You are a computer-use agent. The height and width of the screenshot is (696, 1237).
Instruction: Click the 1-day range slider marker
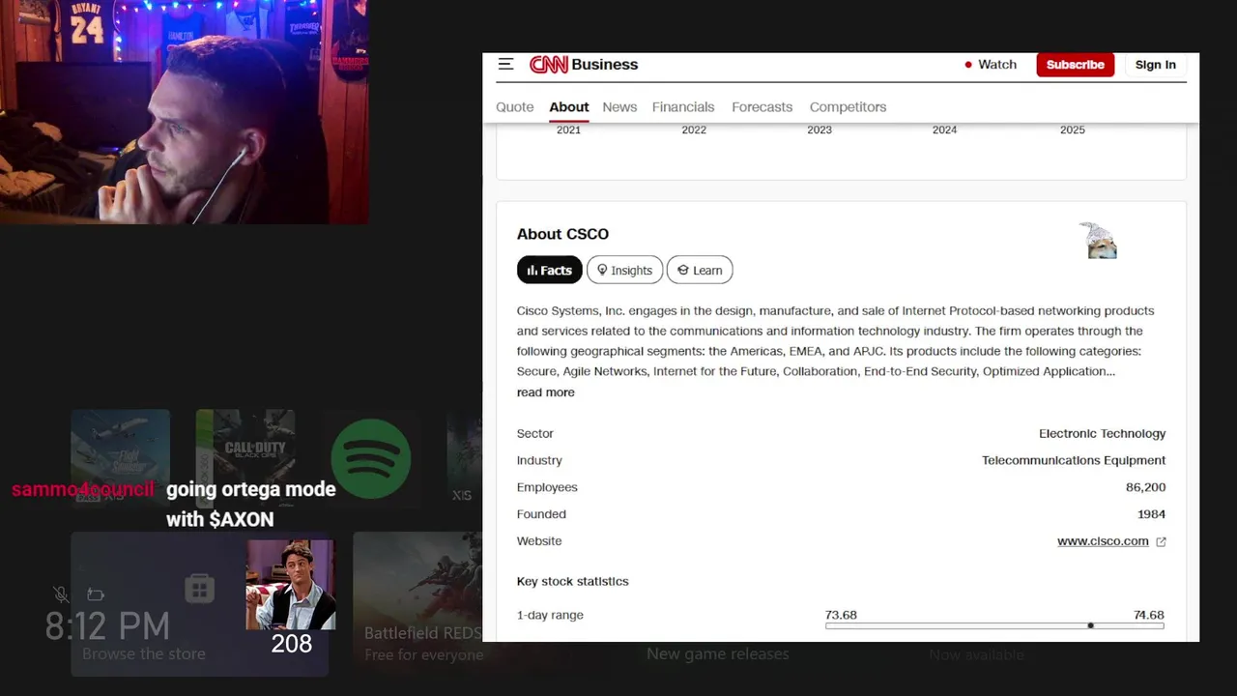point(1090,626)
